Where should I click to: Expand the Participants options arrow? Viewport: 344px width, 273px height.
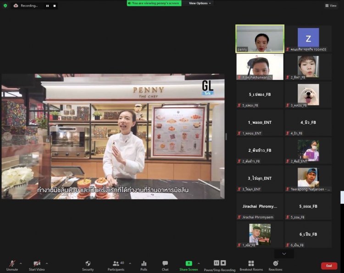tap(130, 263)
